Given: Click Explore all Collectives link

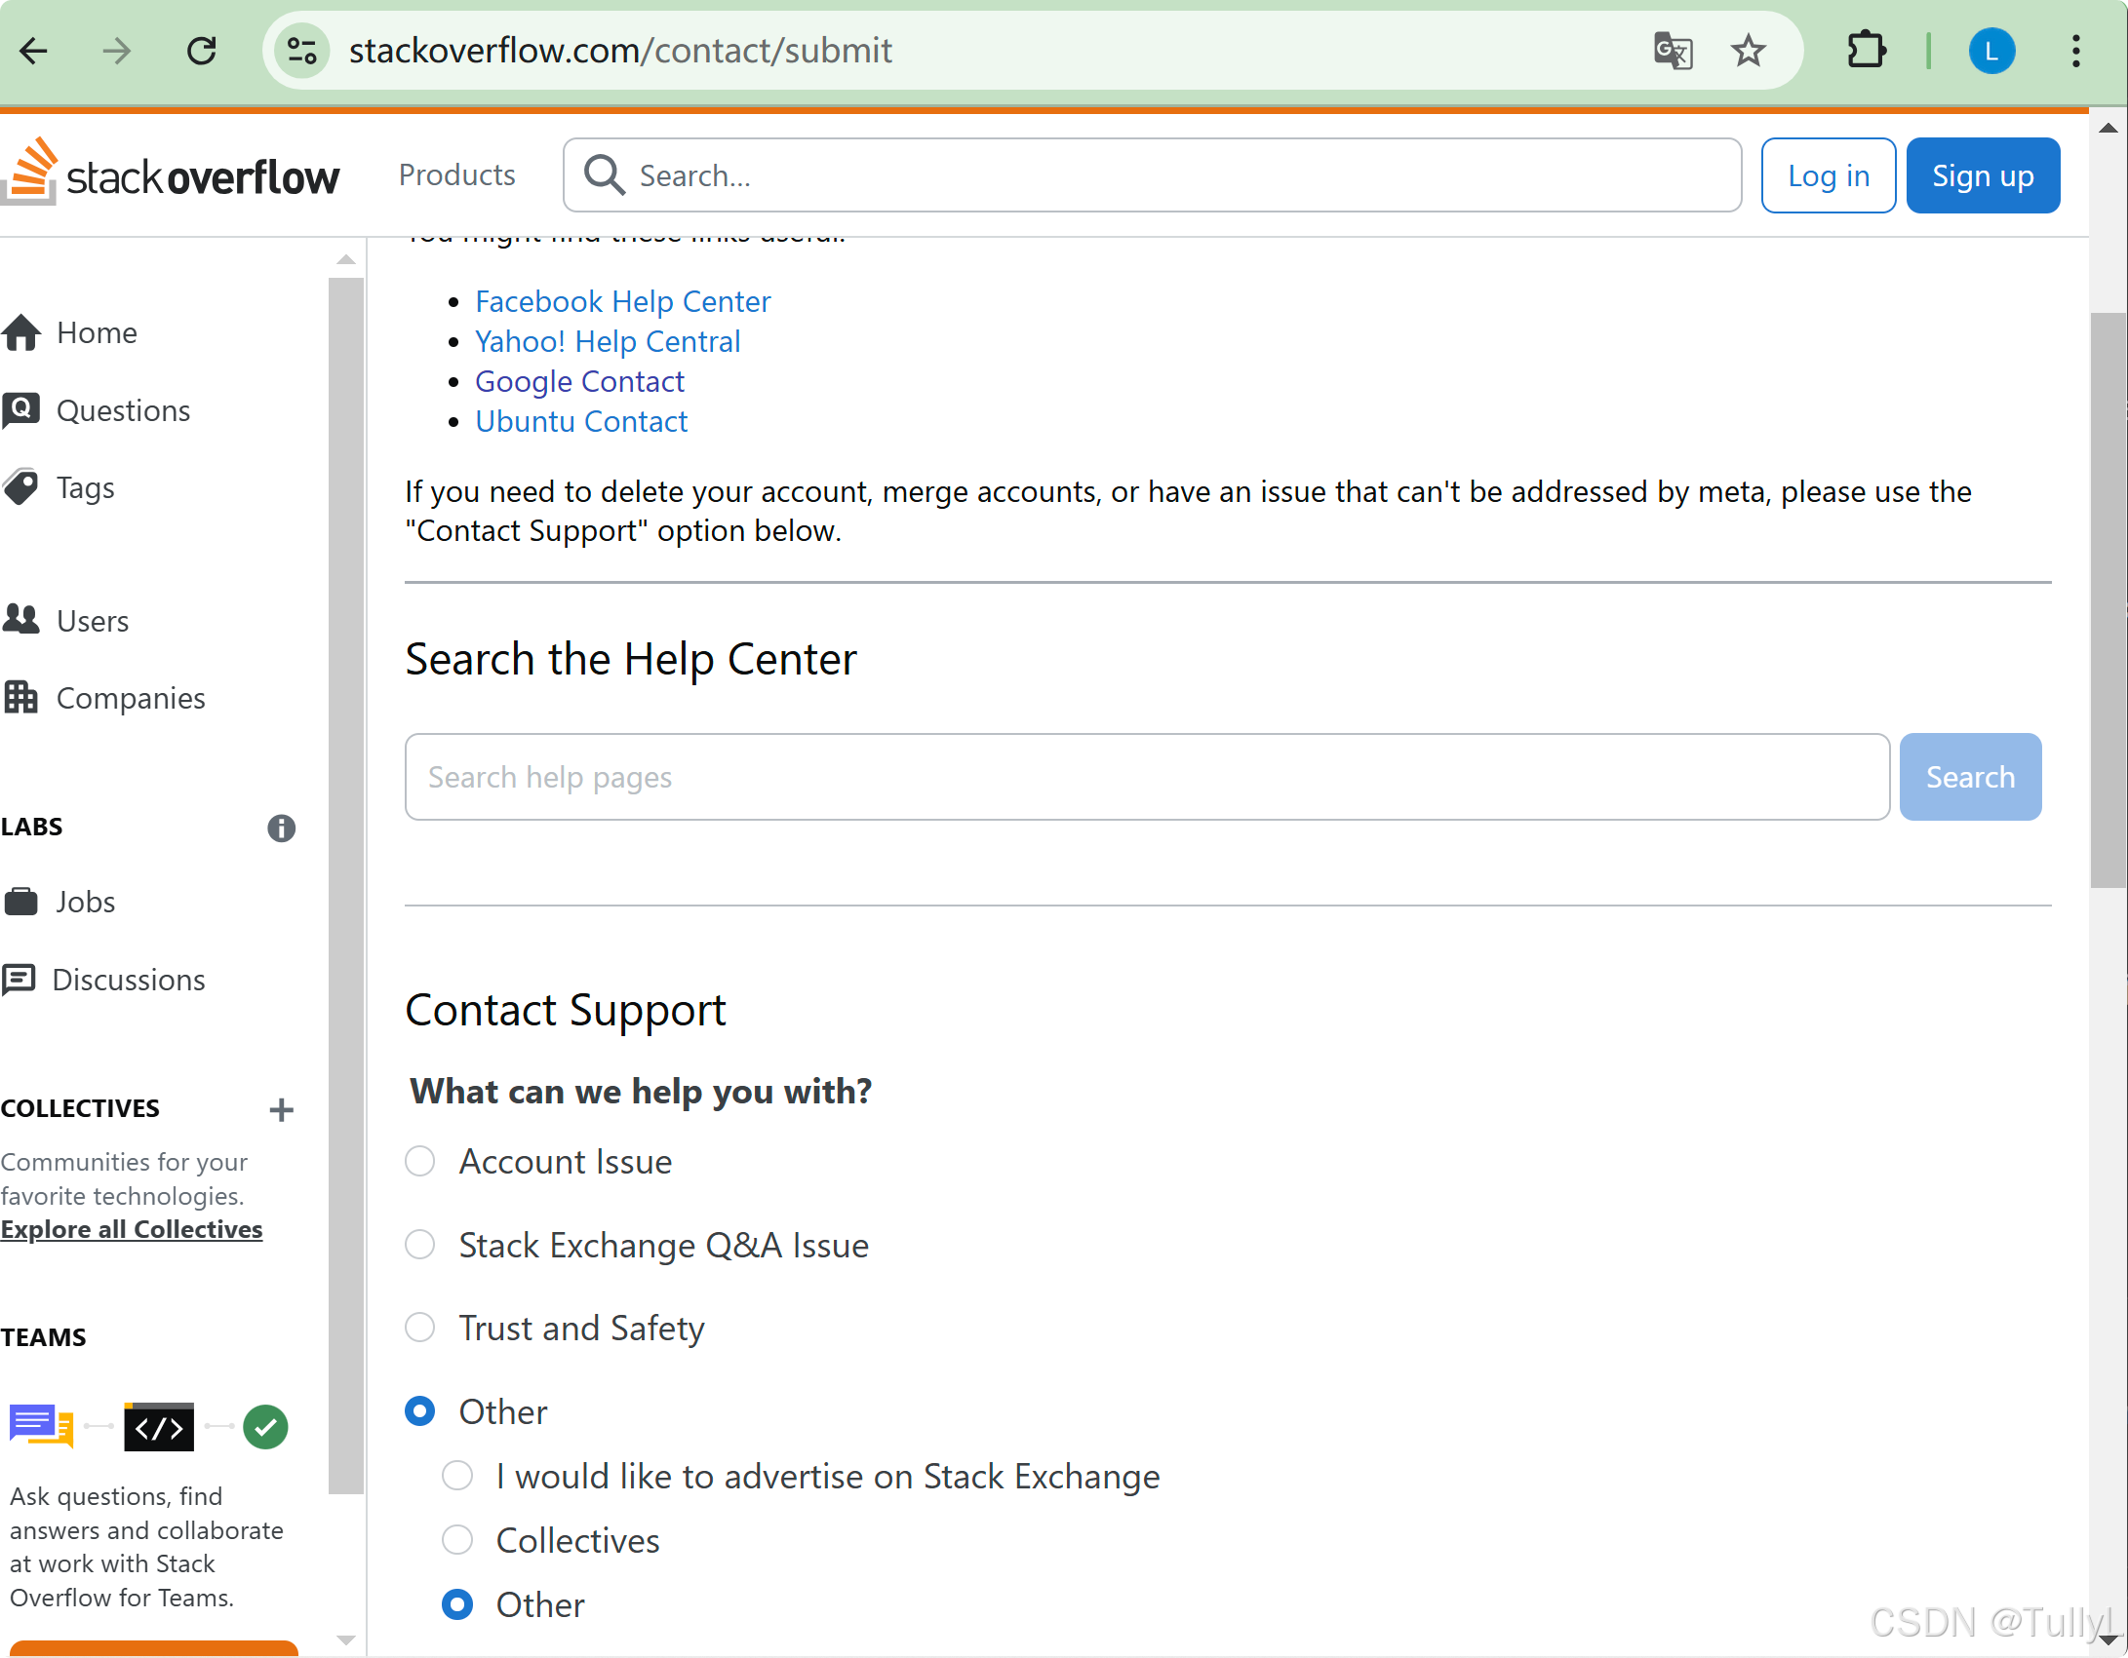Looking at the screenshot, I should pos(132,1229).
